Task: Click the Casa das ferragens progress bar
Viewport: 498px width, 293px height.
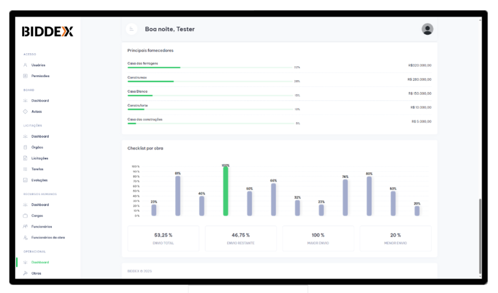Action: (x=209, y=67)
